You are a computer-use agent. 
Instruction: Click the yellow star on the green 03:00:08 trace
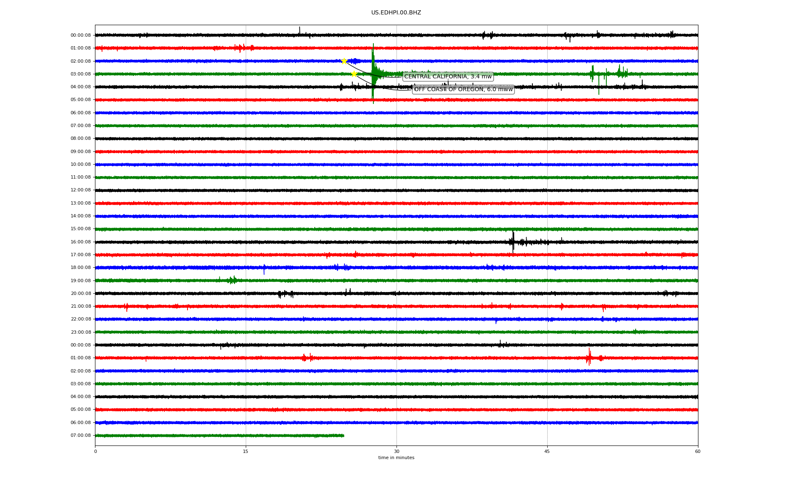(x=354, y=74)
